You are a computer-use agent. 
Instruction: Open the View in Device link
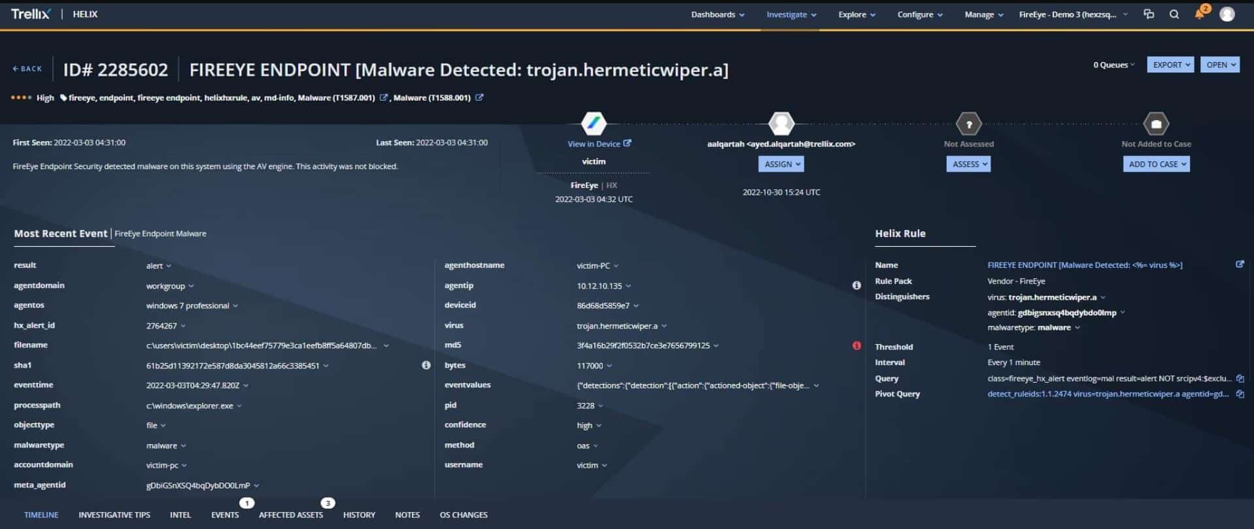pyautogui.click(x=599, y=144)
